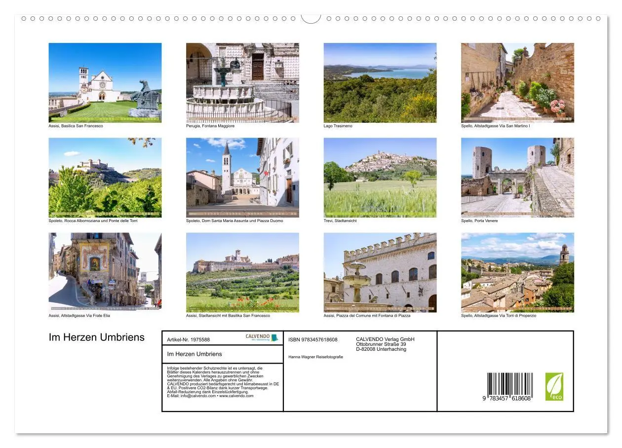The image size is (622, 448).
Task: Select the Spello Via San Martino photo
Action: pos(517,82)
